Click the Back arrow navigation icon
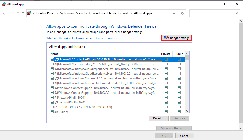 (x=5, y=13)
